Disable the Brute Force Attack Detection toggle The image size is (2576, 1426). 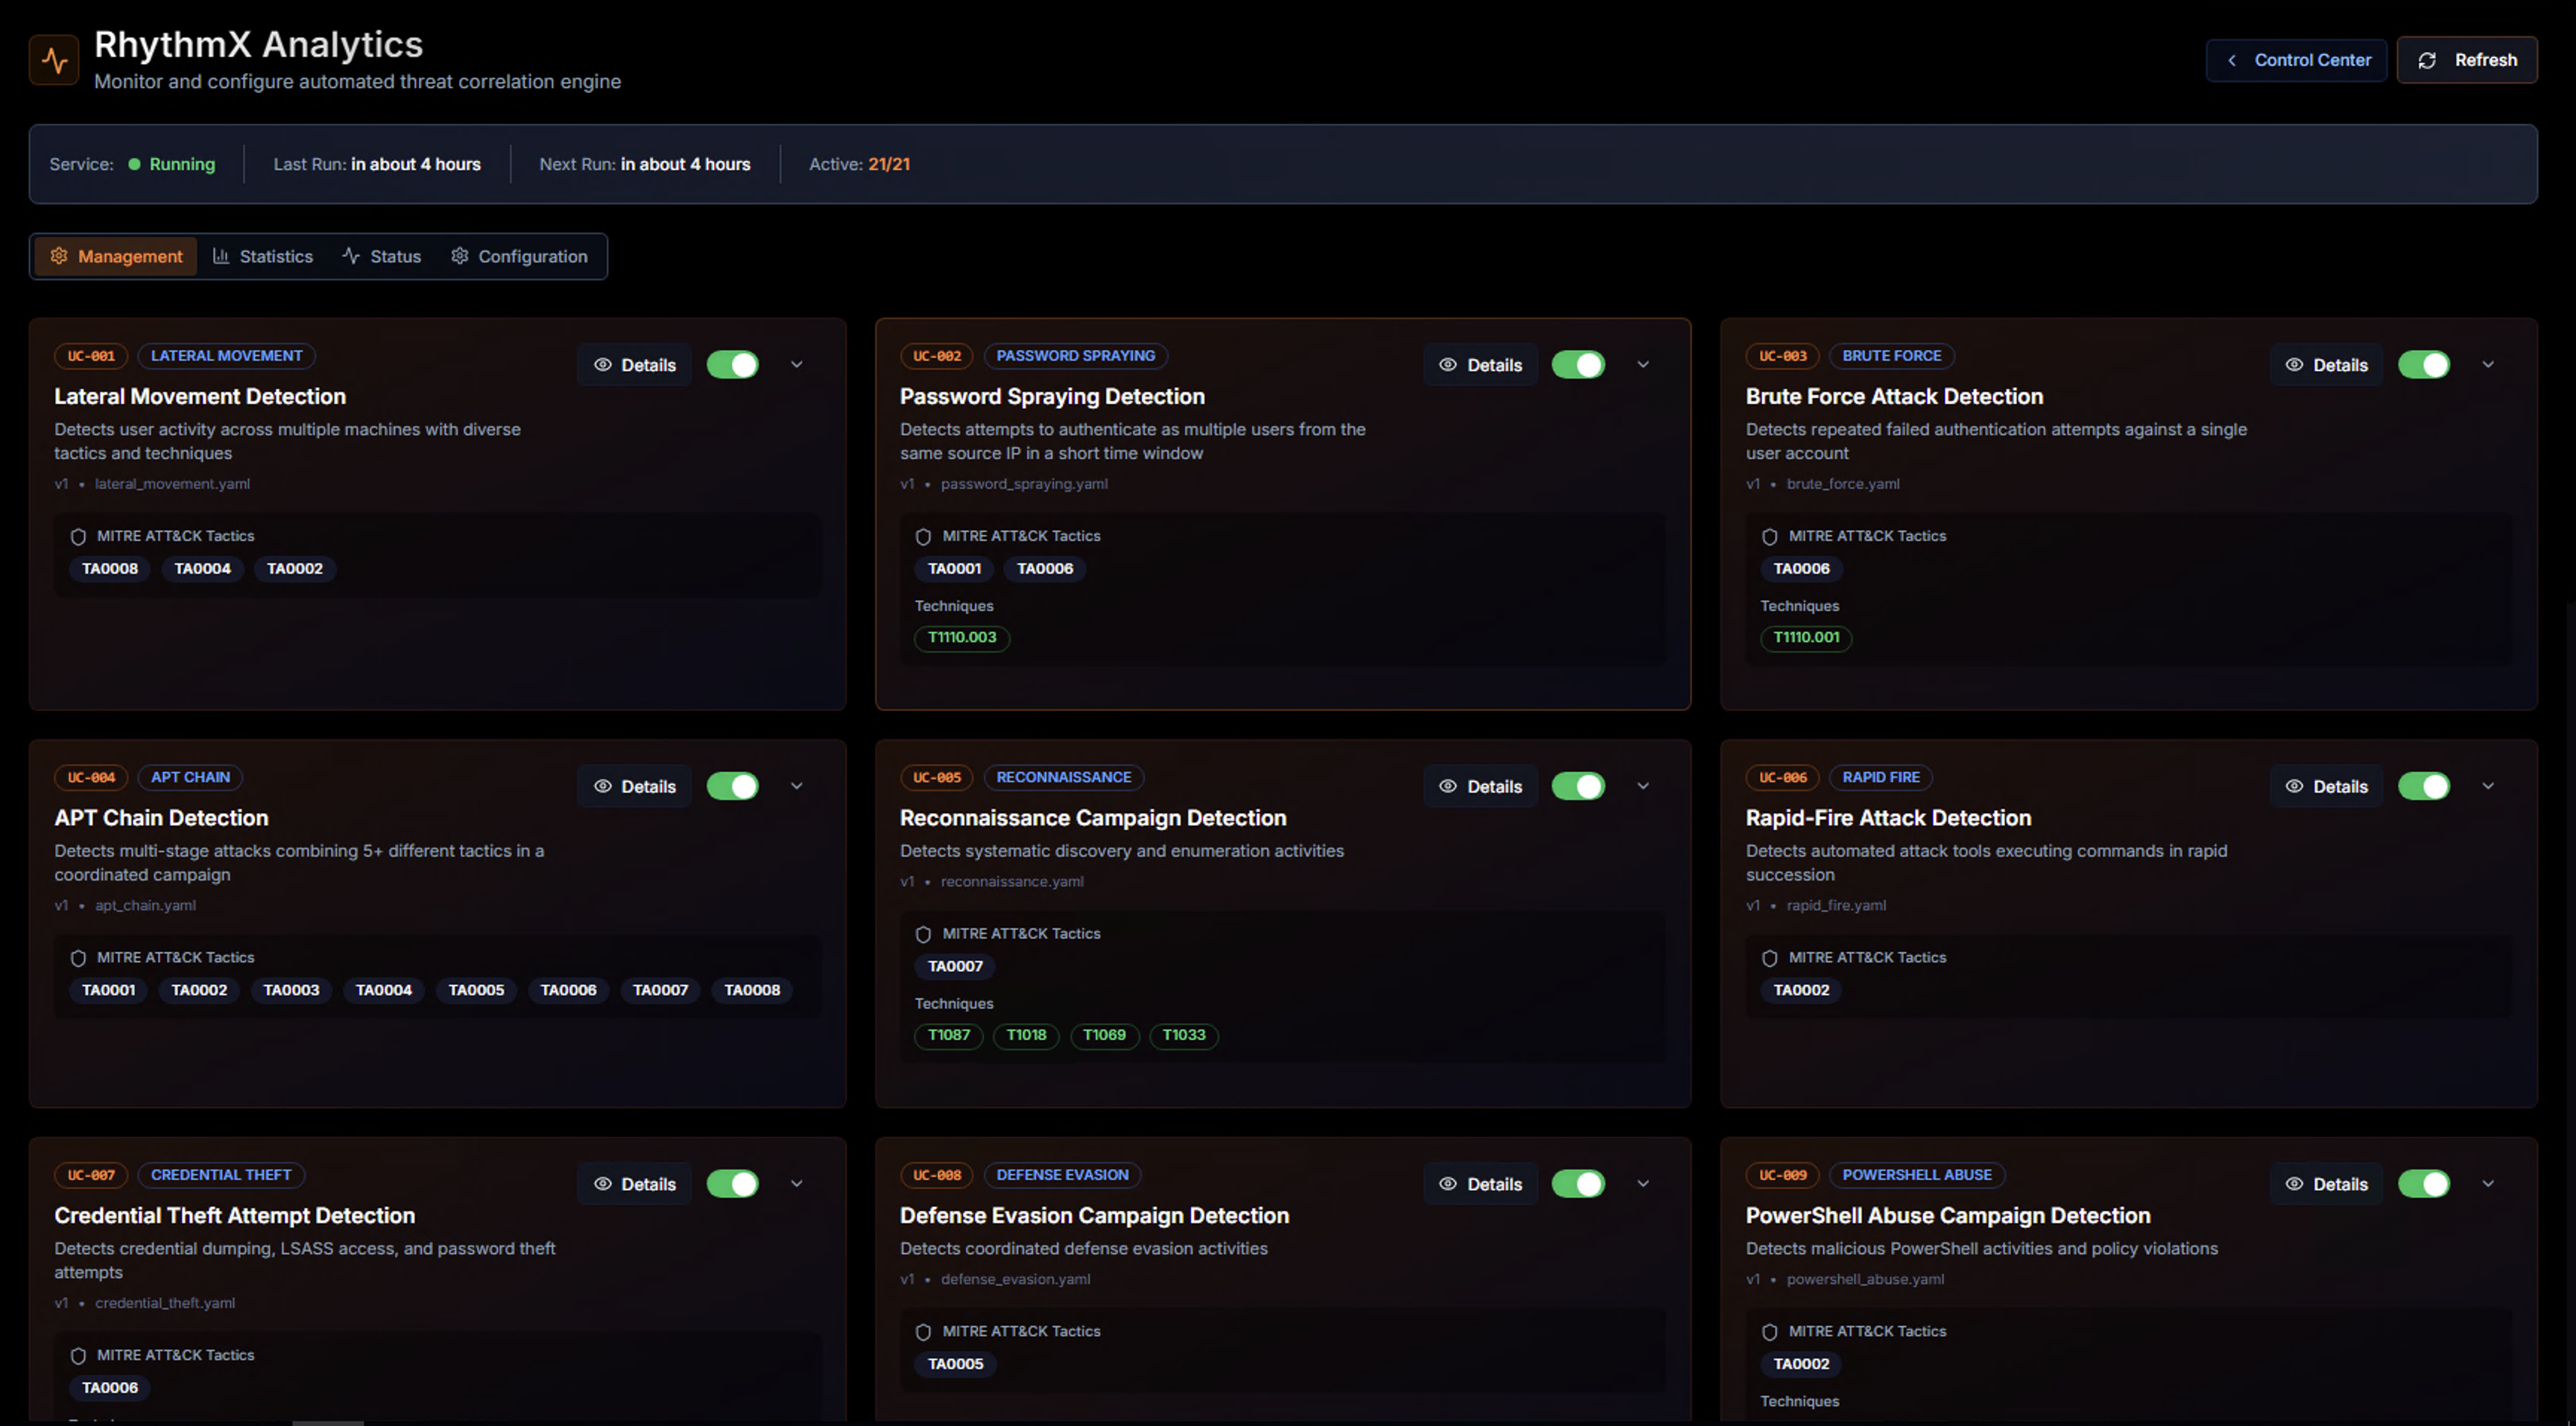tap(2423, 365)
